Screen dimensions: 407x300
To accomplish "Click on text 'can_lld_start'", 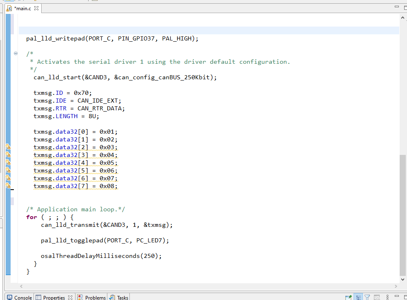I will tap(57, 77).
